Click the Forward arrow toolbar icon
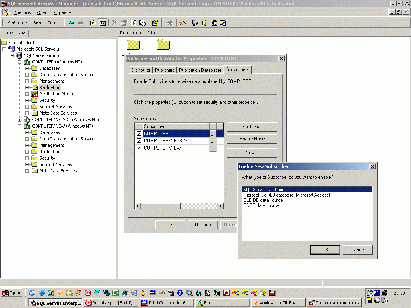Image resolution: width=411 pixels, height=308 pixels. 81,23
